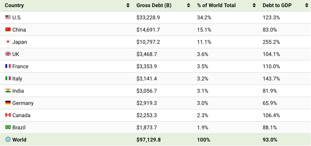
Task: Click the France flag icon
Action: tap(8, 66)
